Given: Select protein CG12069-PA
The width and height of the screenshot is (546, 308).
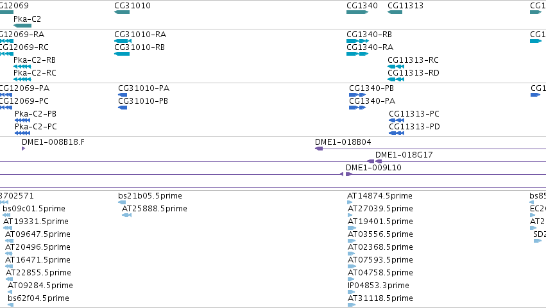Looking at the screenshot, I should point(24,88).
